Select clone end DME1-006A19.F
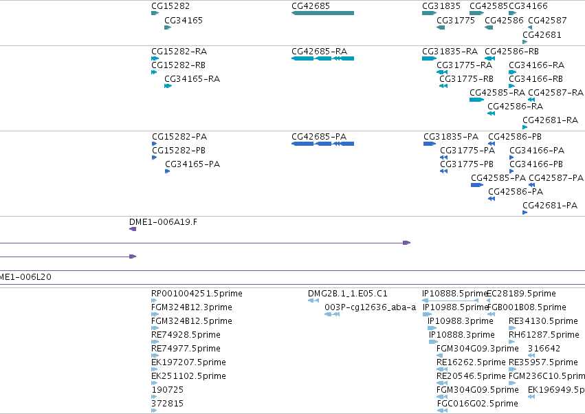The height and width of the screenshot is (414, 585). point(163,221)
